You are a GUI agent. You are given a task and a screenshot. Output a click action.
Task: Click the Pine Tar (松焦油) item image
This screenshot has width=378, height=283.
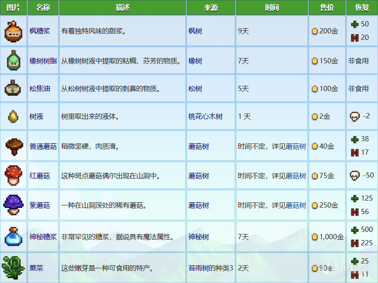[13, 88]
